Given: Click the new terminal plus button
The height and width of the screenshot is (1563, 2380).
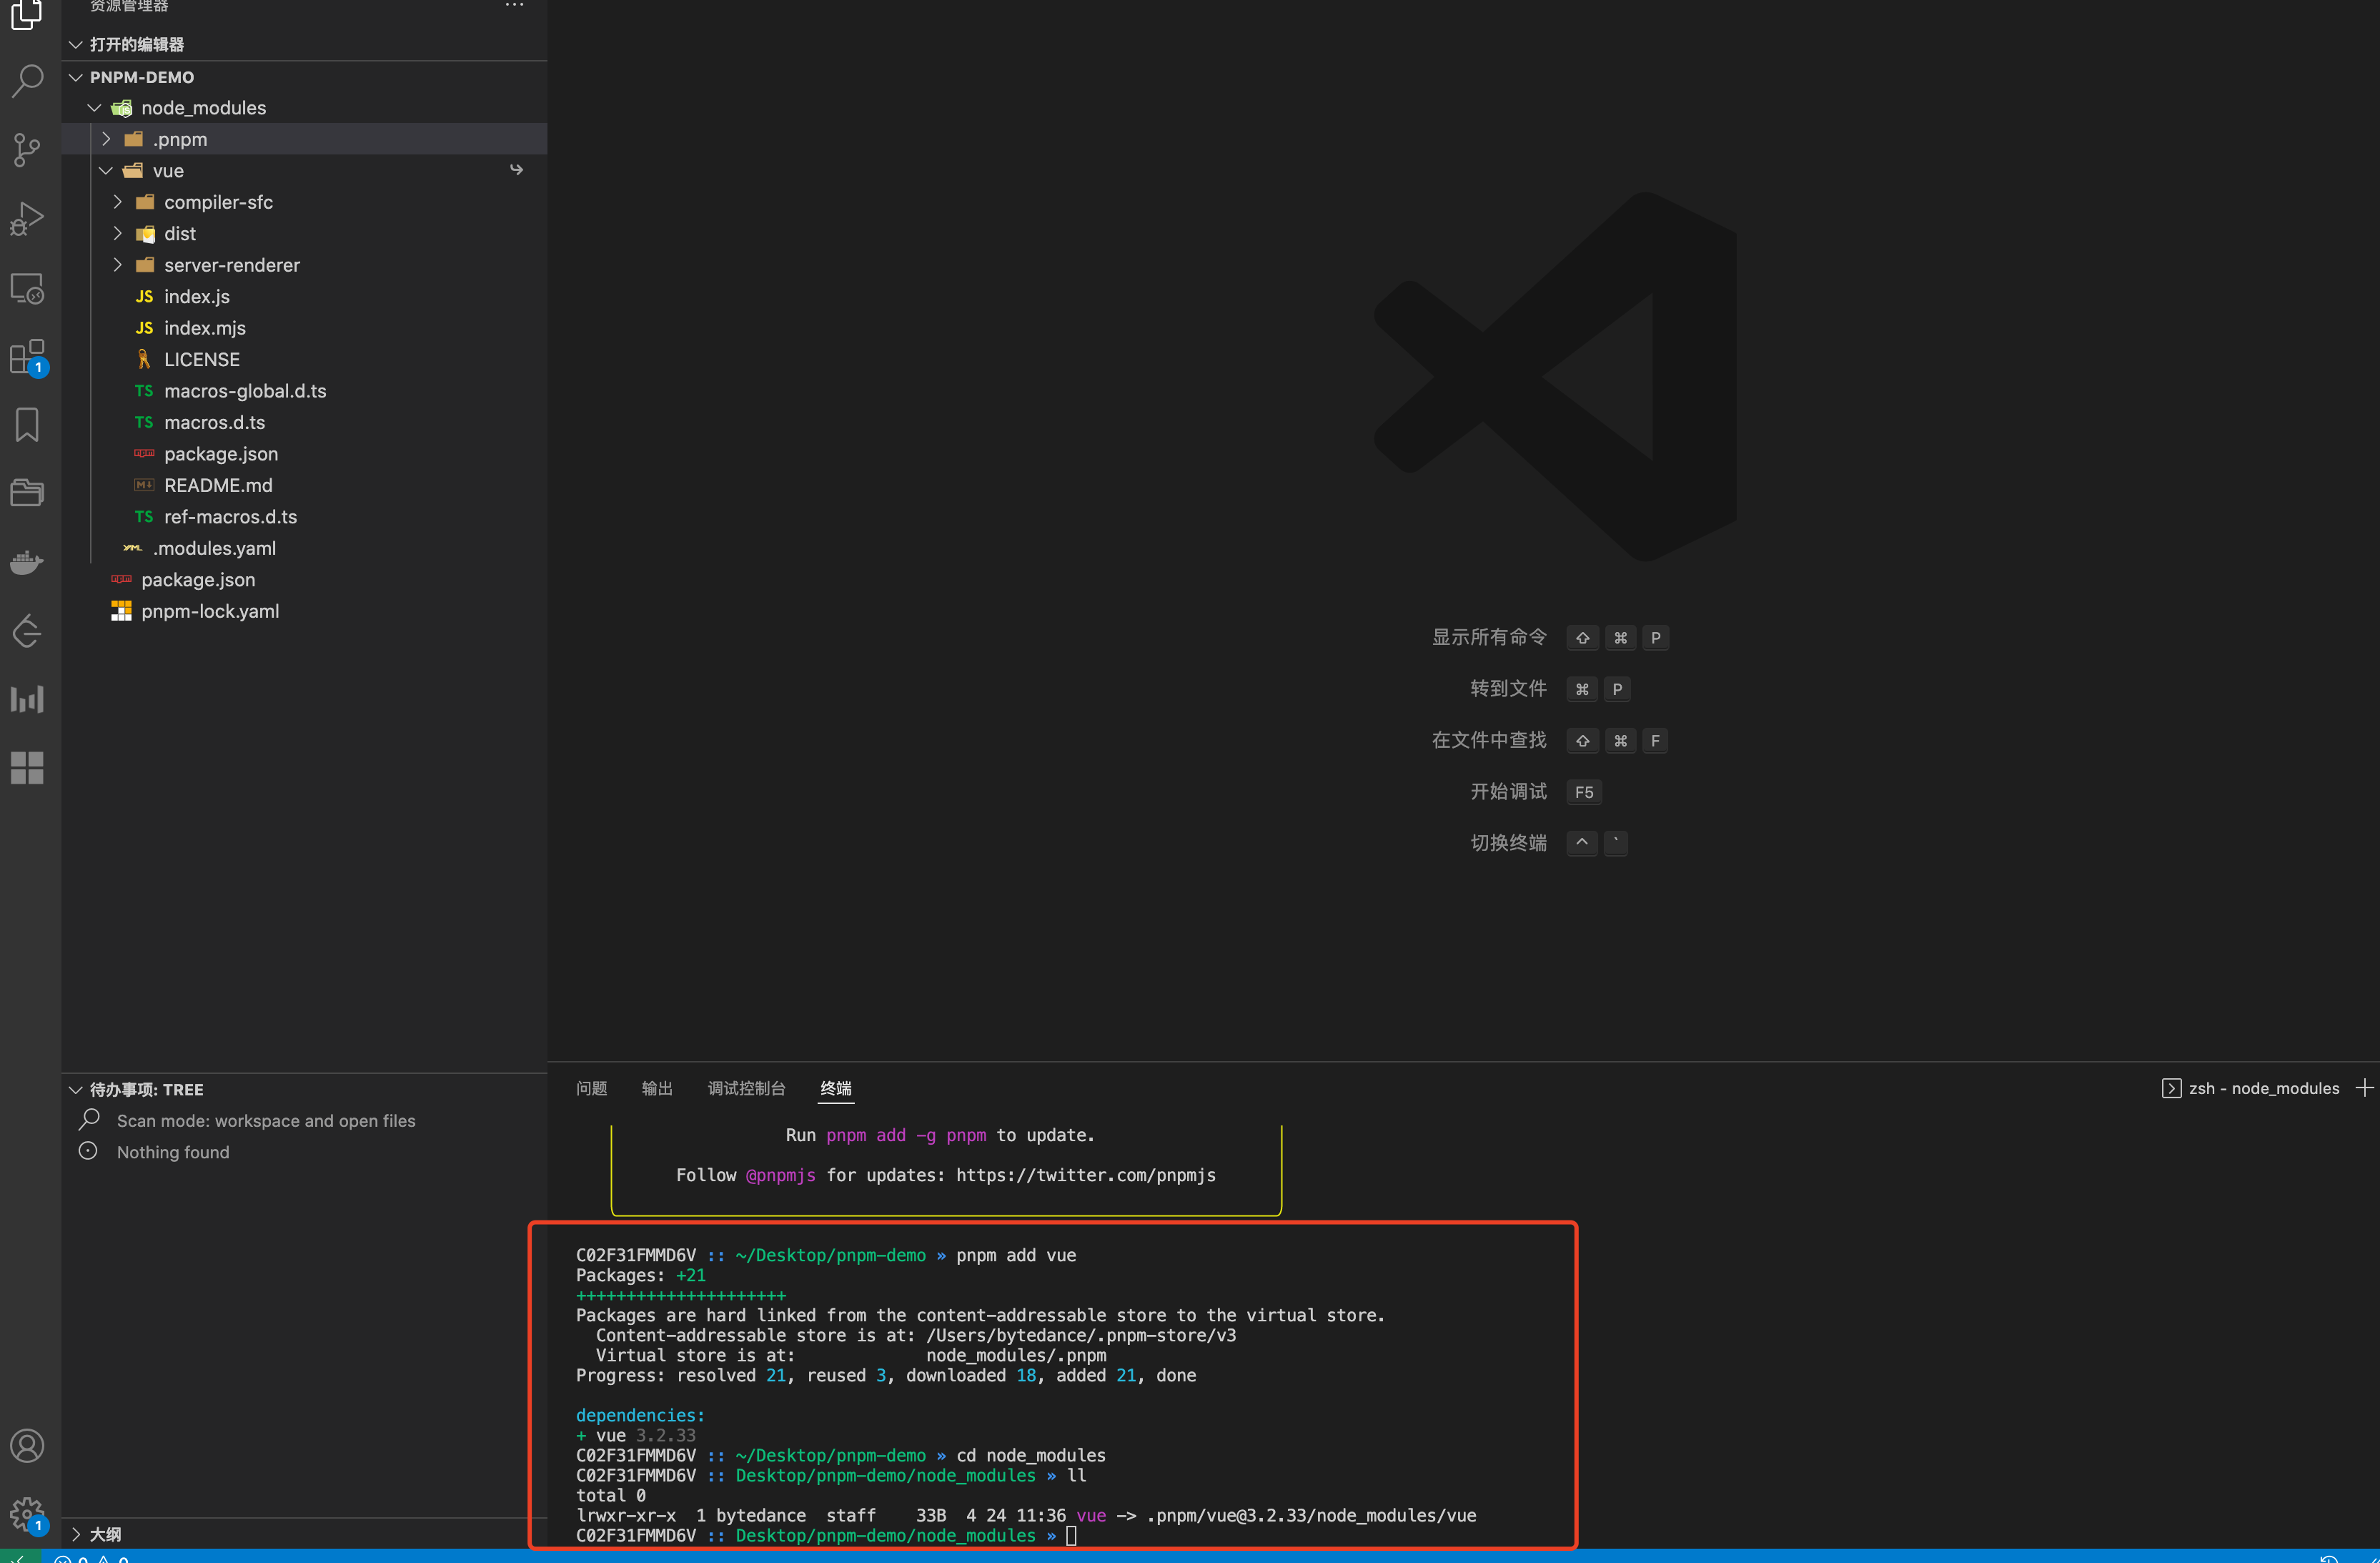Looking at the screenshot, I should (2364, 1088).
